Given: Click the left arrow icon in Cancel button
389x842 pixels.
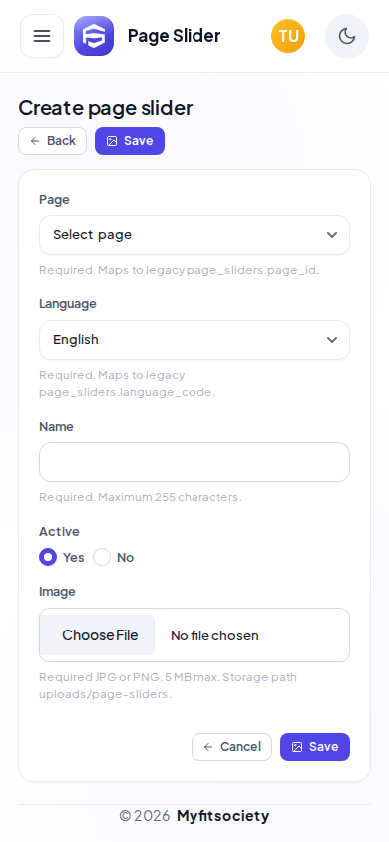Looking at the screenshot, I should pos(208,747).
